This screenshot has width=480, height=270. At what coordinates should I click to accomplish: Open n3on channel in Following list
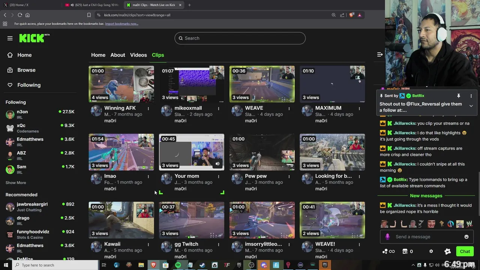point(40,115)
